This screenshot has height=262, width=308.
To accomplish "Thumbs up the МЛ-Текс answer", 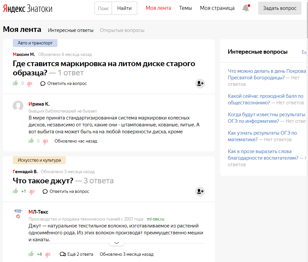I will pyautogui.click(x=31, y=254).
